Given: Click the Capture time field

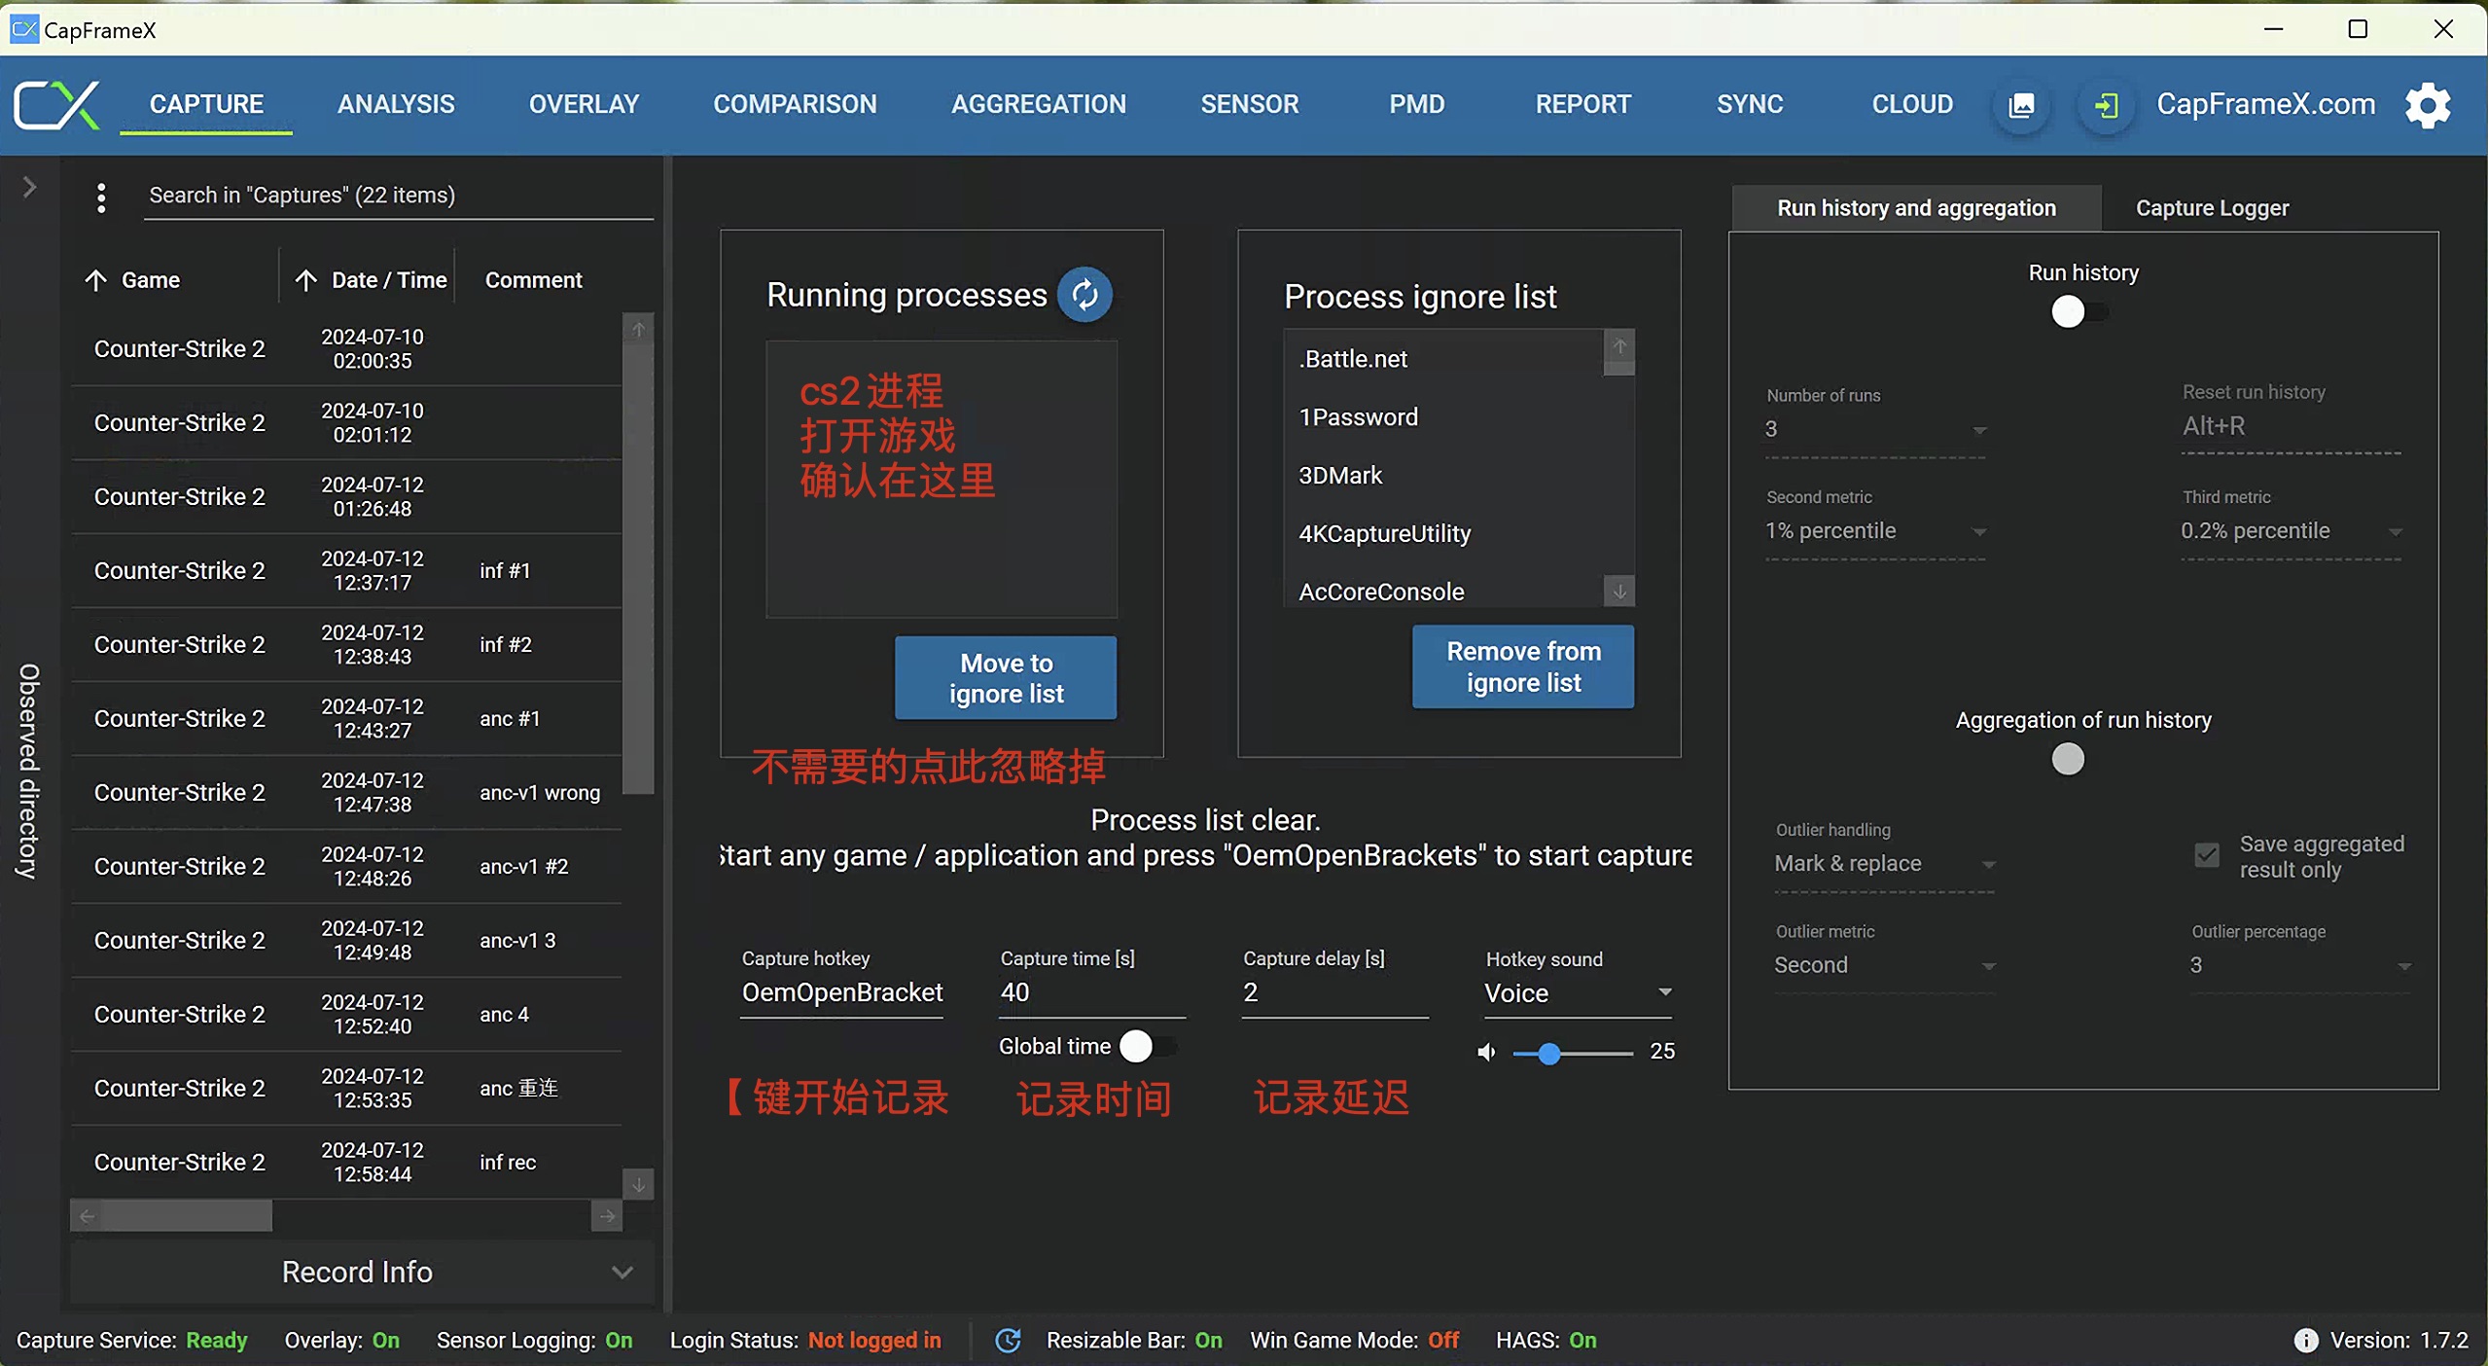Looking at the screenshot, I should [1092, 992].
